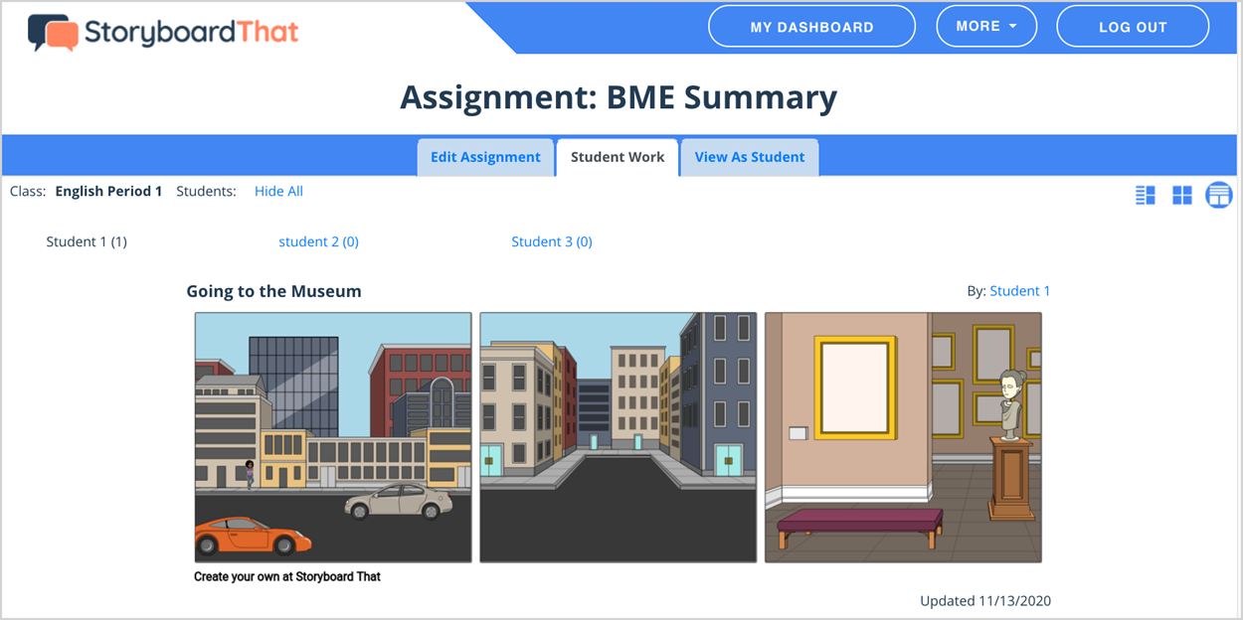Click the Storyboard That logo
Viewport: 1243px width, 620px height.
(163, 33)
